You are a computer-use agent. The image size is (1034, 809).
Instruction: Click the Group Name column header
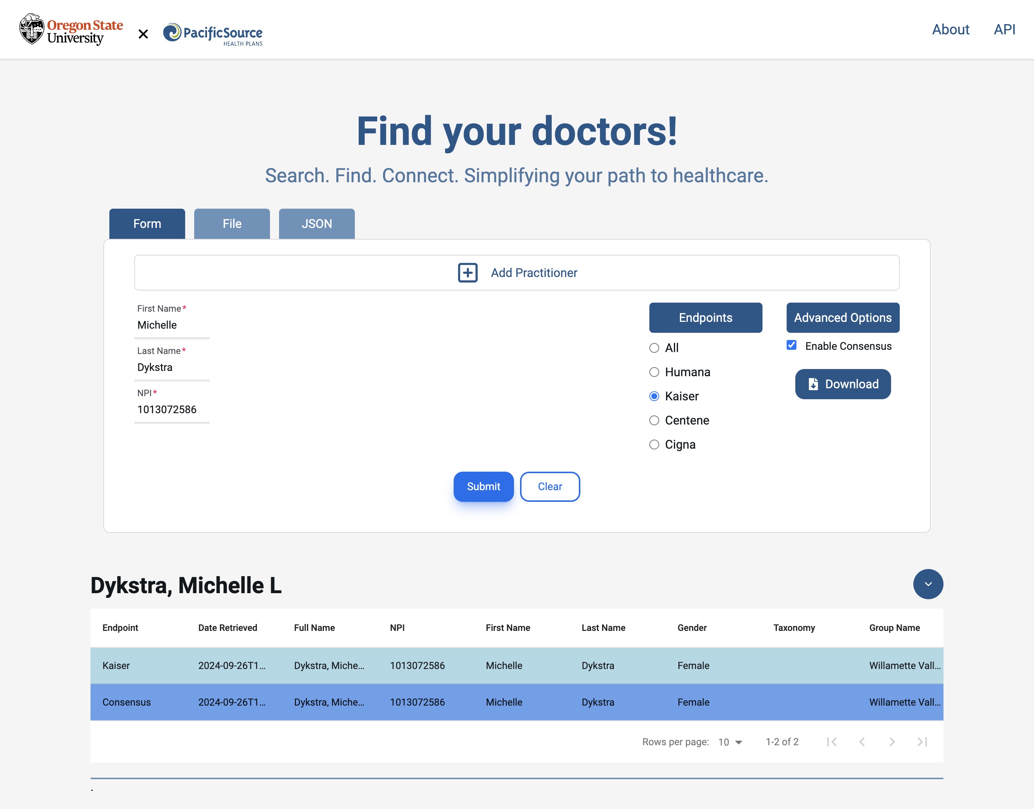894,628
